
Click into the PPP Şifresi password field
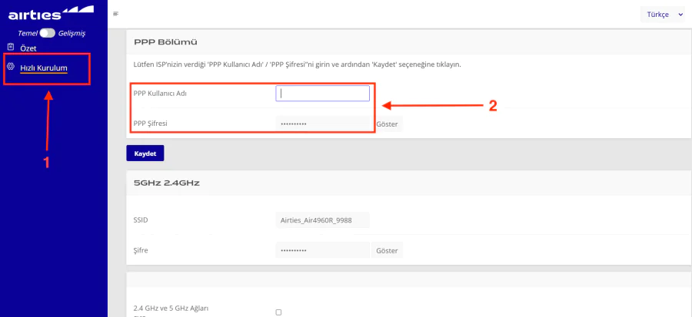(323, 124)
